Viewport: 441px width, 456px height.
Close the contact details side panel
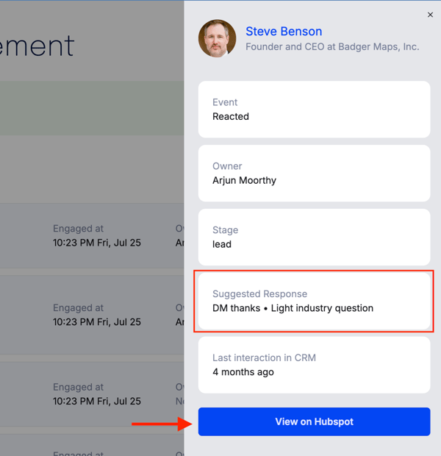pos(430,15)
